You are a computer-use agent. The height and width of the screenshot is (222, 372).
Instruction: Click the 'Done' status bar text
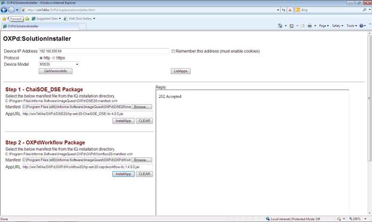(4, 219)
